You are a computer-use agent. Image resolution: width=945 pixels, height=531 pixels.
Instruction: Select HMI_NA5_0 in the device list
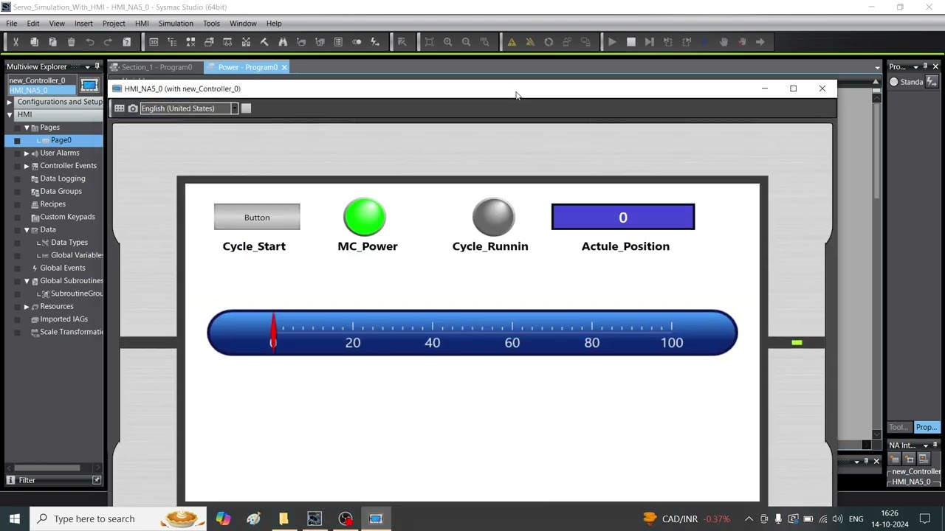[41, 90]
